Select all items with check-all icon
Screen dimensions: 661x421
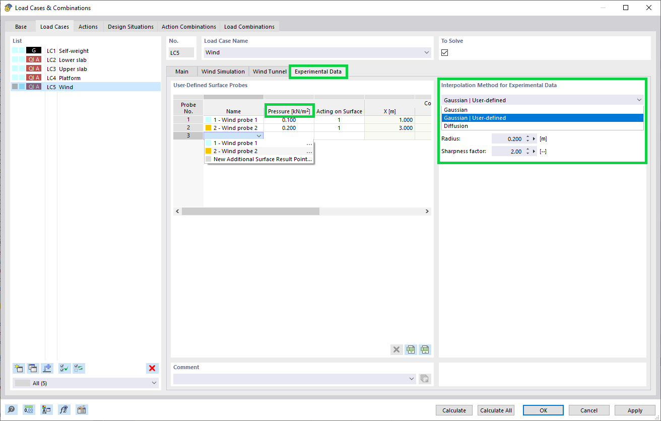[64, 368]
